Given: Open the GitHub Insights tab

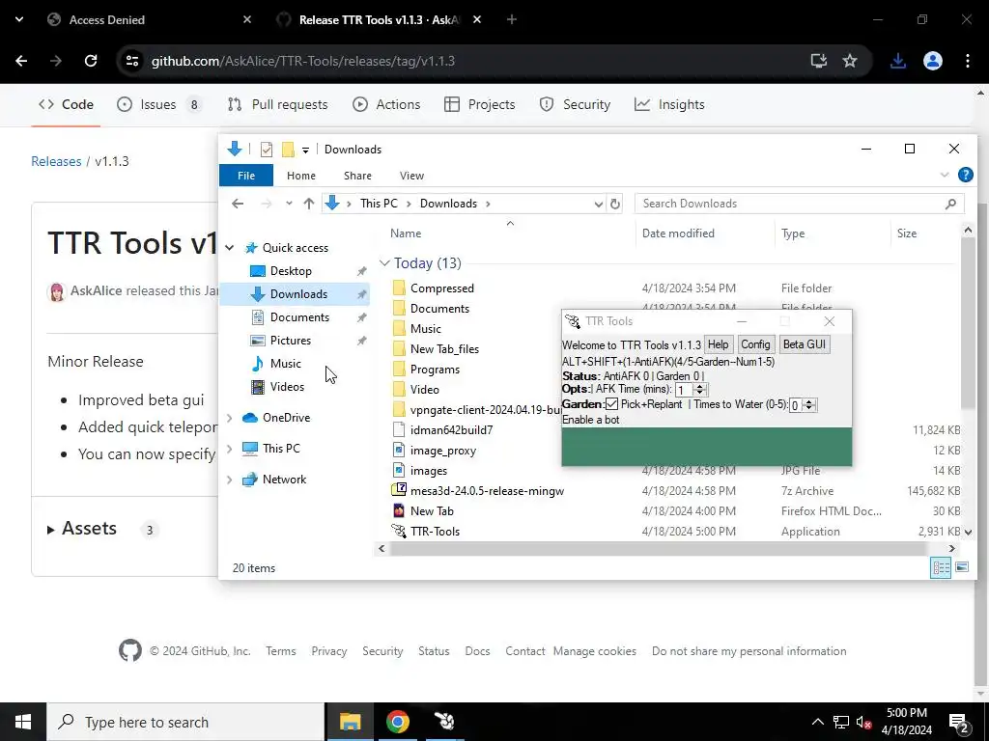Looking at the screenshot, I should coord(669,104).
